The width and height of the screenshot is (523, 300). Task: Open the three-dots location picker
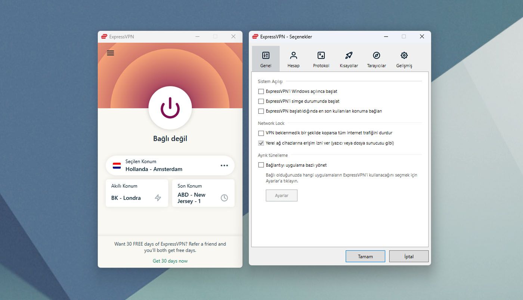(224, 165)
